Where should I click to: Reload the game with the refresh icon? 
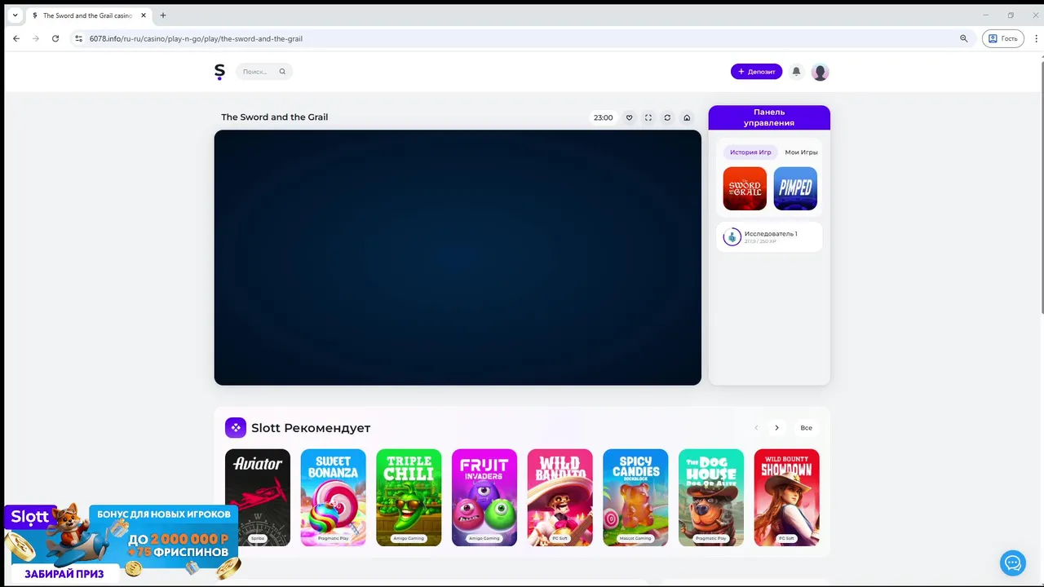[667, 117]
